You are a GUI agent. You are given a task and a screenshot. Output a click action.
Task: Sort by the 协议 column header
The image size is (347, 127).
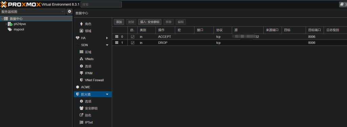click(x=223, y=30)
